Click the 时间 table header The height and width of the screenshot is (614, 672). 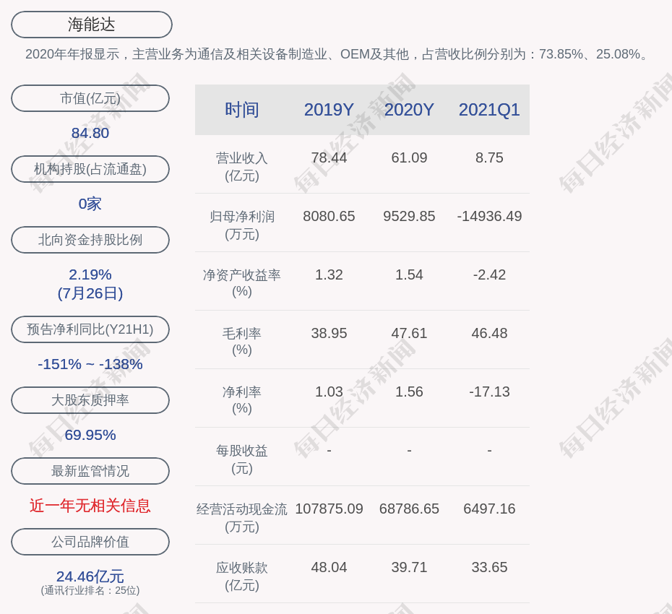242,110
